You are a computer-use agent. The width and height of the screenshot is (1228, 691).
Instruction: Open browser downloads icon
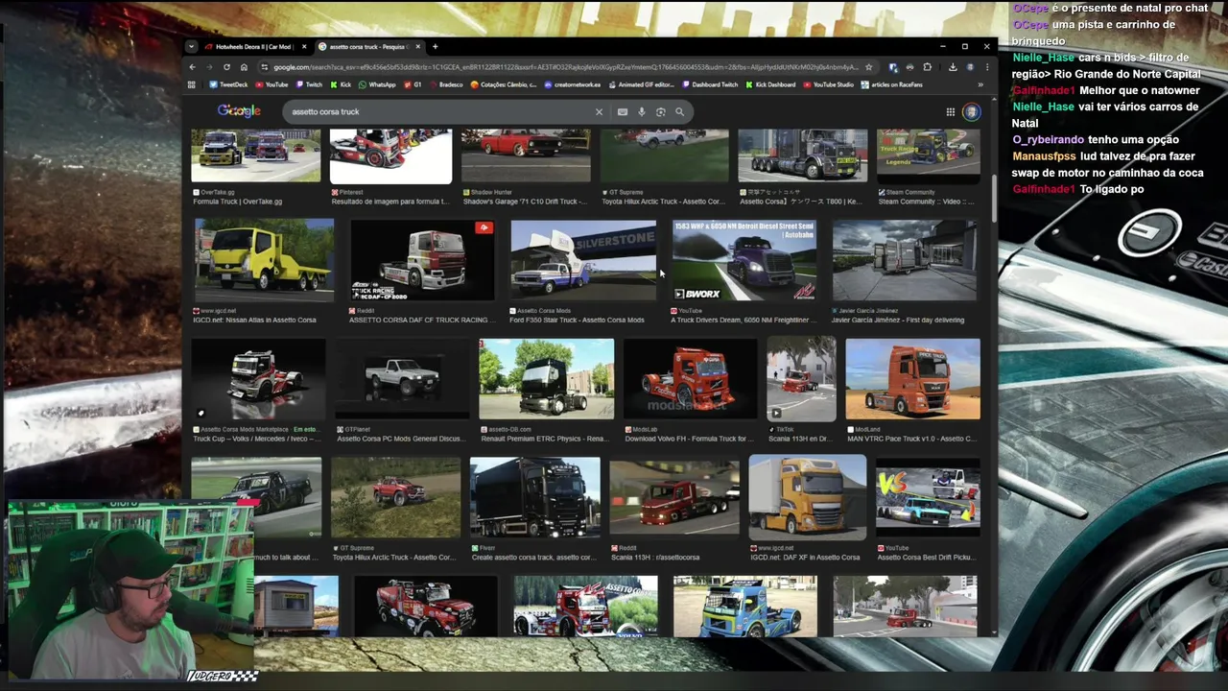pos(953,67)
